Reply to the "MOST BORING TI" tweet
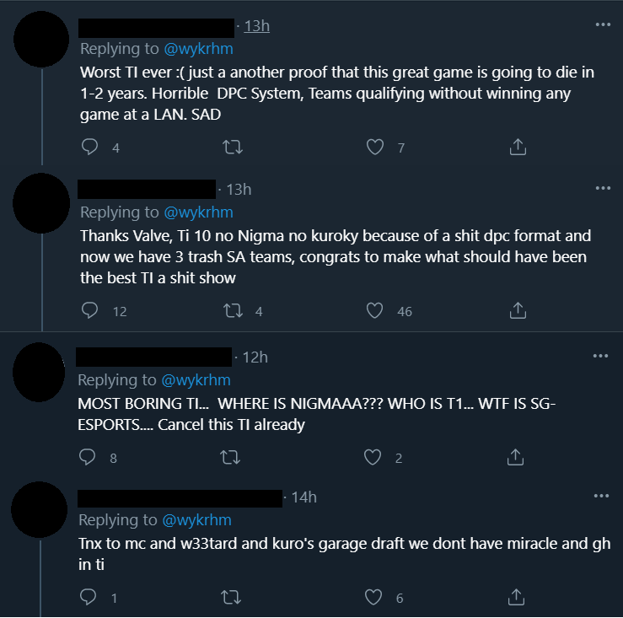The width and height of the screenshot is (623, 618). click(88, 458)
